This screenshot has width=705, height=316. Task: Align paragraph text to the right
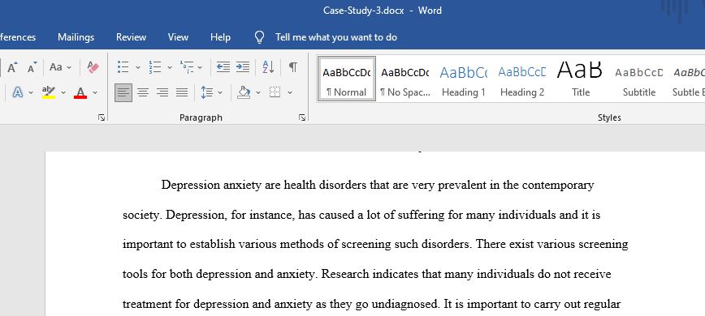click(162, 93)
